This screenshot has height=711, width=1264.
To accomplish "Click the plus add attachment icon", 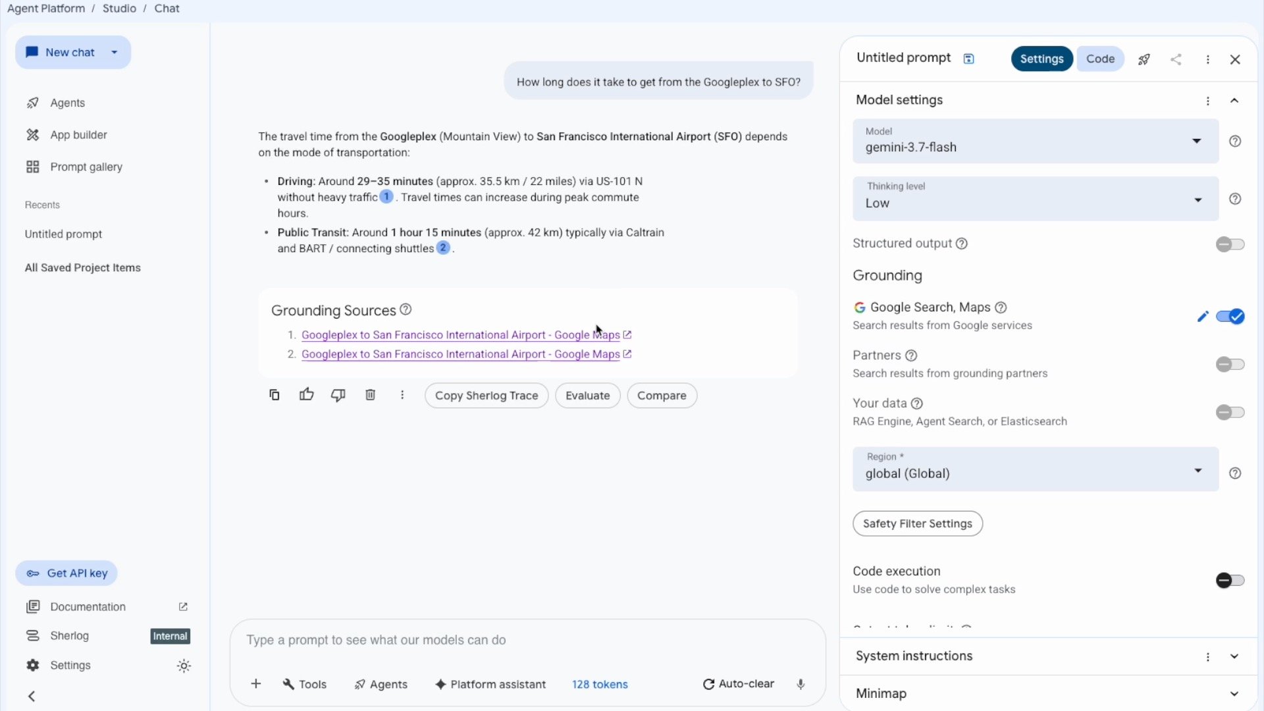I will point(256,684).
